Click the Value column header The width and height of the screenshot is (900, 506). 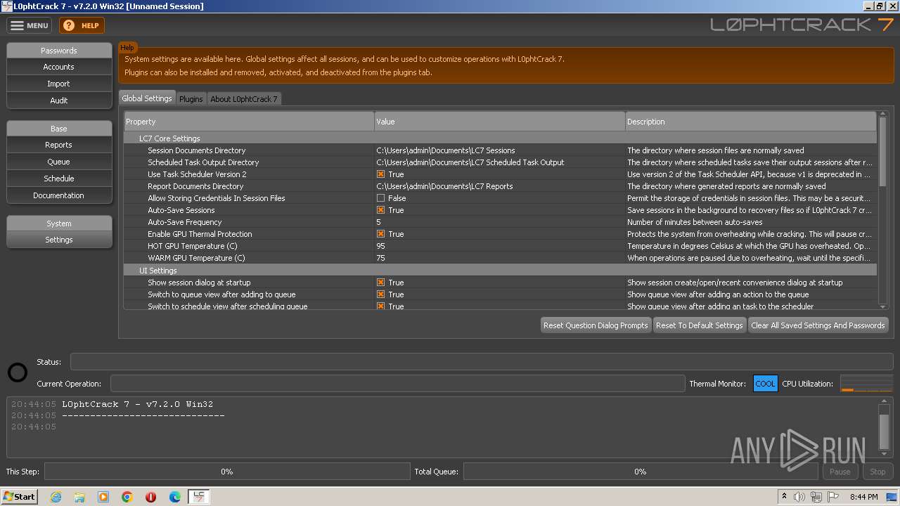tap(499, 122)
